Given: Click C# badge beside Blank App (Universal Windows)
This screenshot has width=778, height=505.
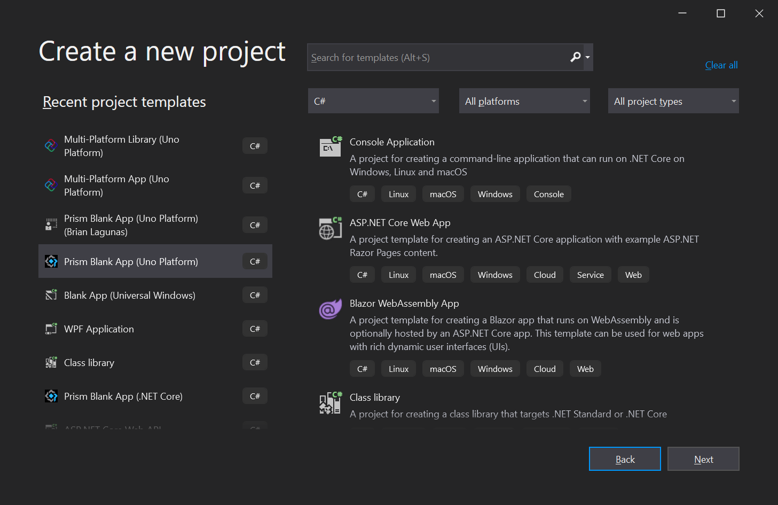Looking at the screenshot, I should [255, 295].
